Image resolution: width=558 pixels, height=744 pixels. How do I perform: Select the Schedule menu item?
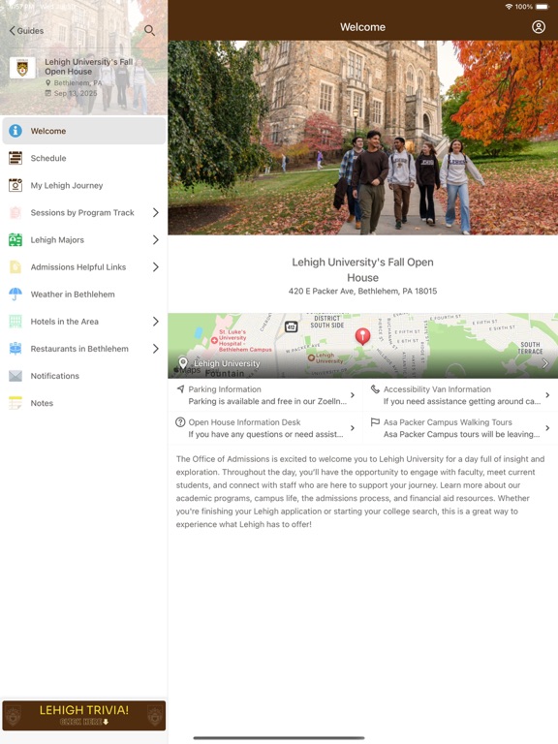click(x=84, y=158)
